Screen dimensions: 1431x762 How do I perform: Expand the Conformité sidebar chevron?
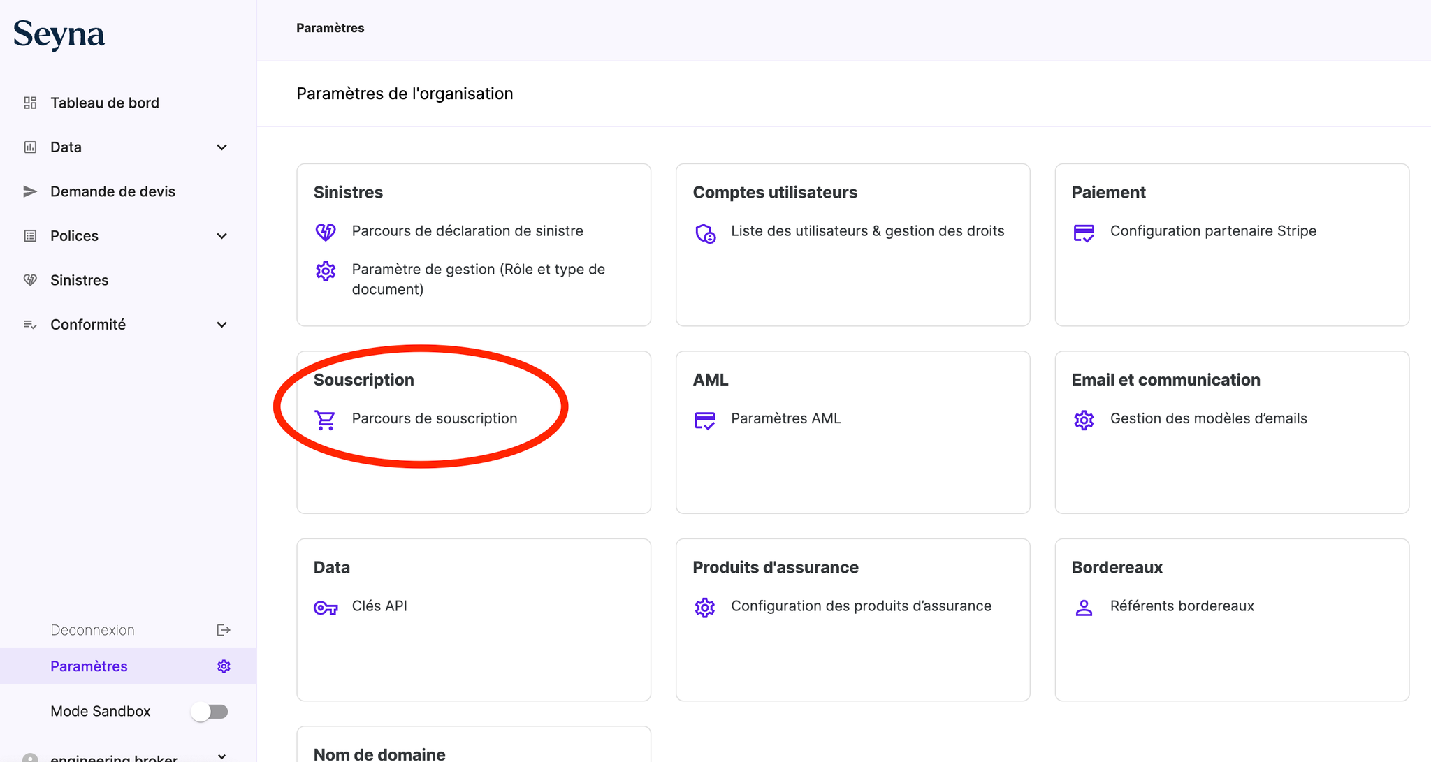222,325
